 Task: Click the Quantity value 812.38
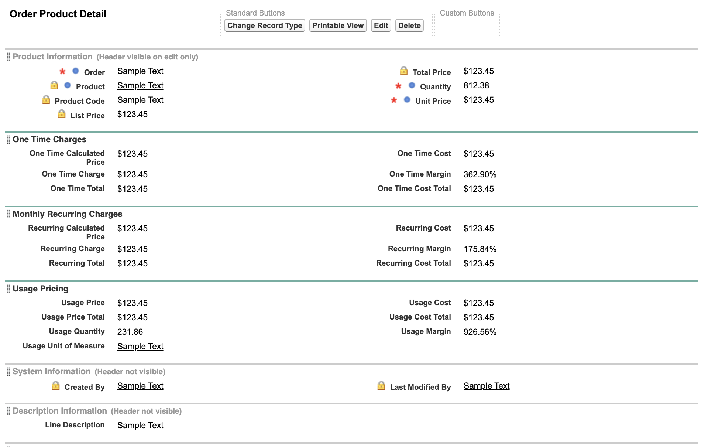[x=476, y=86]
